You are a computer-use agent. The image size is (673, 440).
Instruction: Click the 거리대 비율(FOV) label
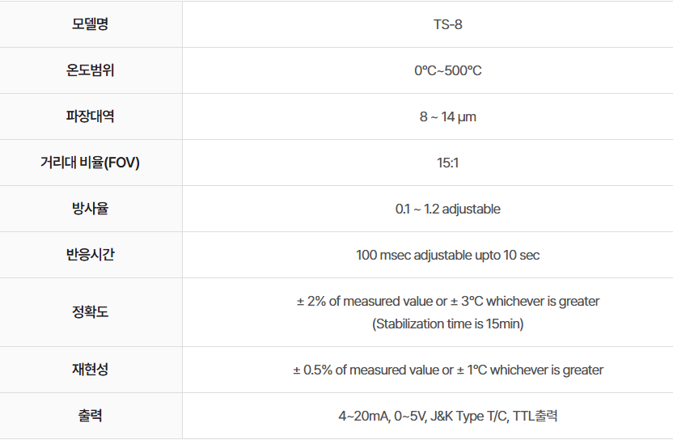91,163
